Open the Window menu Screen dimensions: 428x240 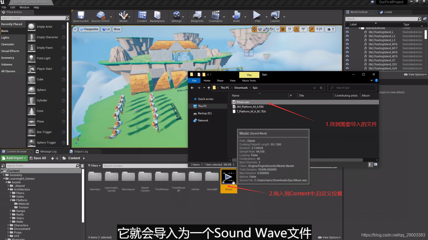pos(24,7)
